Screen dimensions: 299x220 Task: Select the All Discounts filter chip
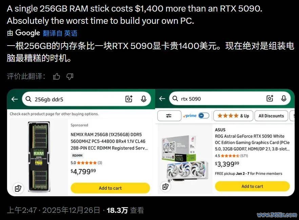271,116
